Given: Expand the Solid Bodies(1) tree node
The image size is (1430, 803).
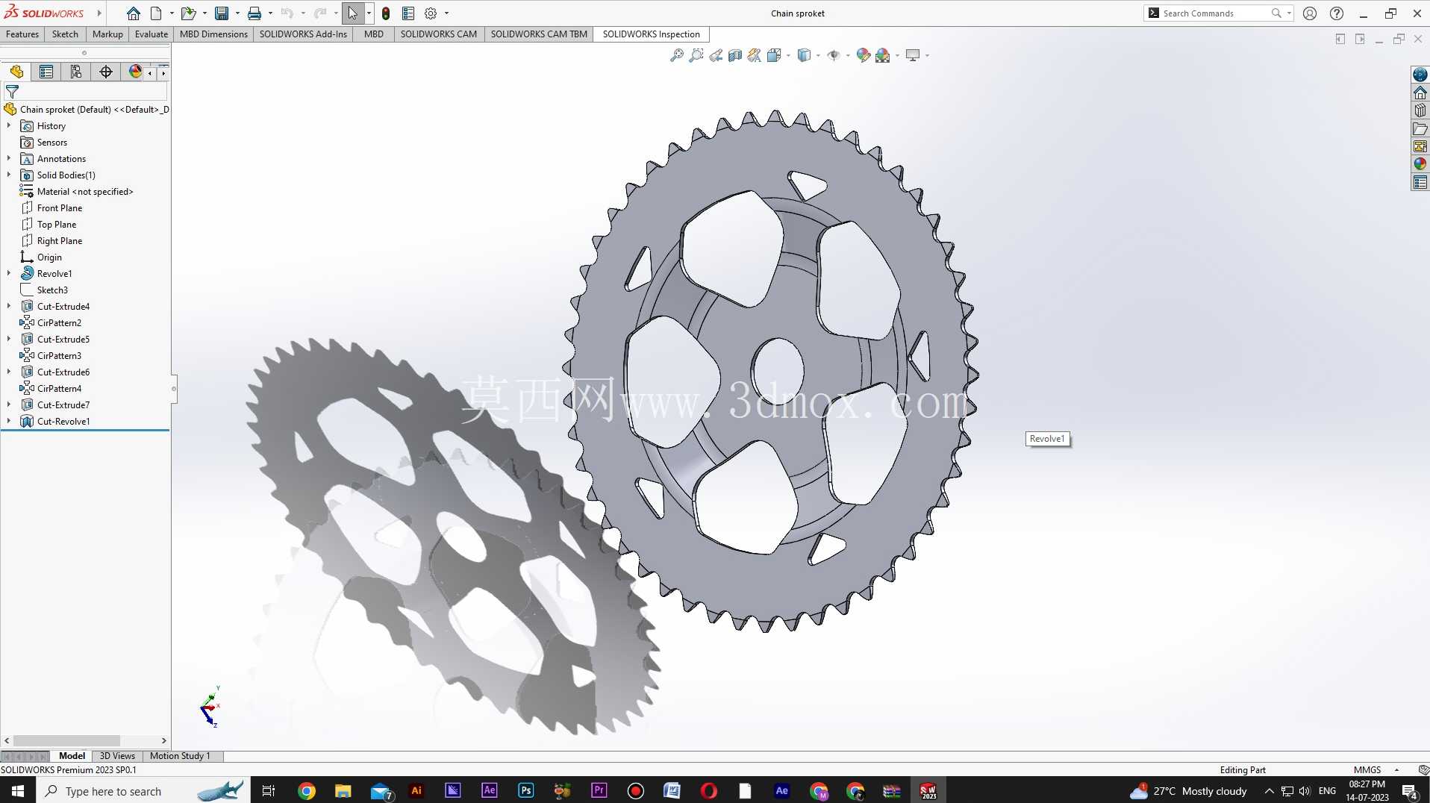Looking at the screenshot, I should click(9, 175).
